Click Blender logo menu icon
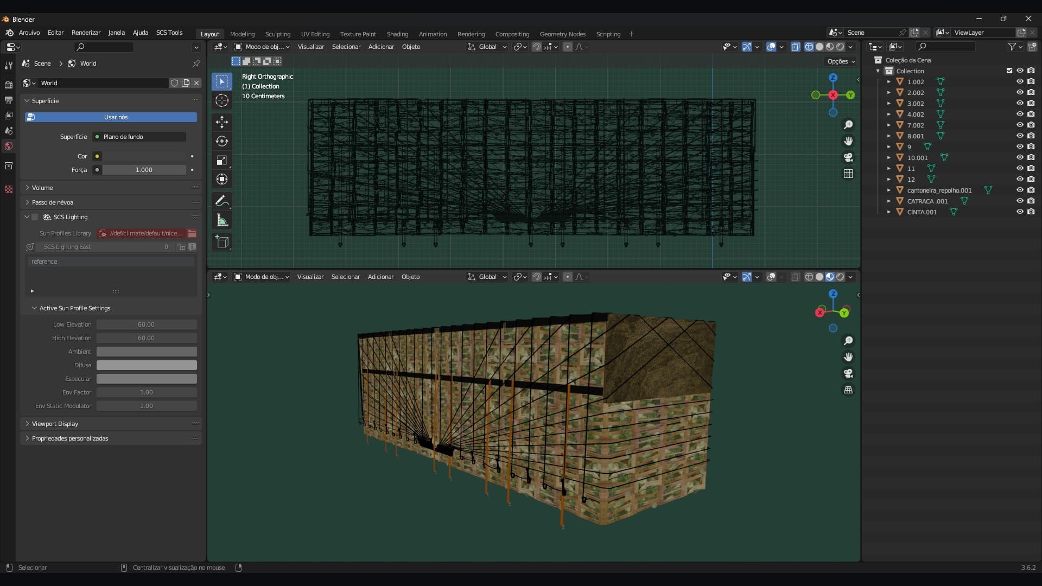Screen dimensions: 1042x586 pos(9,33)
